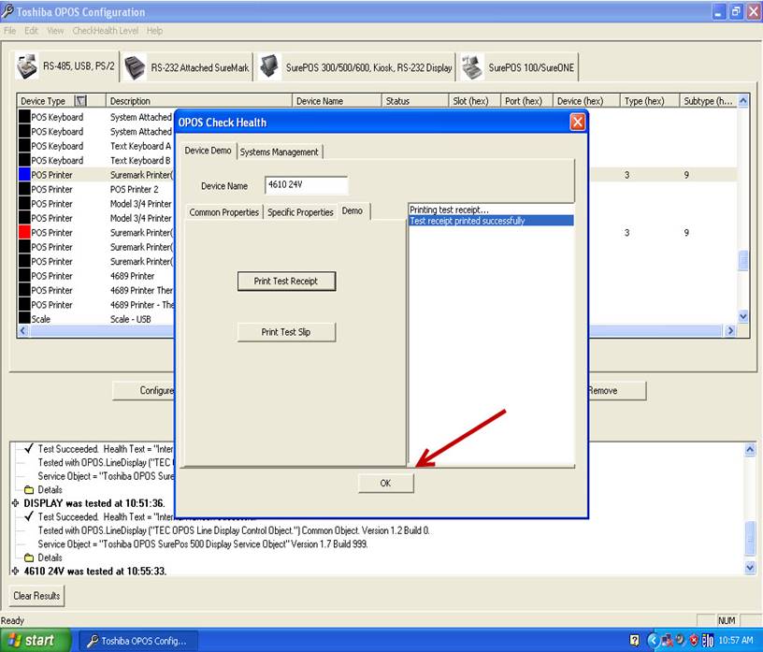Click the SurePOS 300/500/600 terminal icon
This screenshot has height=652, width=763.
pos(271,67)
